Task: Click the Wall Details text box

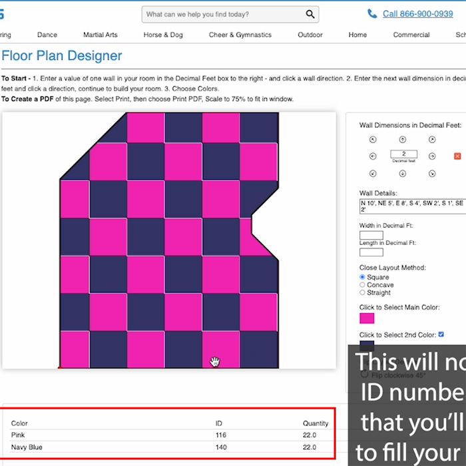Action: tap(413, 206)
